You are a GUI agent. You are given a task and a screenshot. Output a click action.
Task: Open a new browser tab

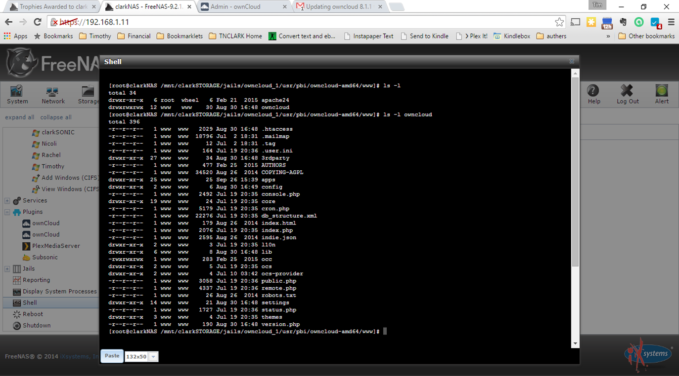[x=397, y=7]
